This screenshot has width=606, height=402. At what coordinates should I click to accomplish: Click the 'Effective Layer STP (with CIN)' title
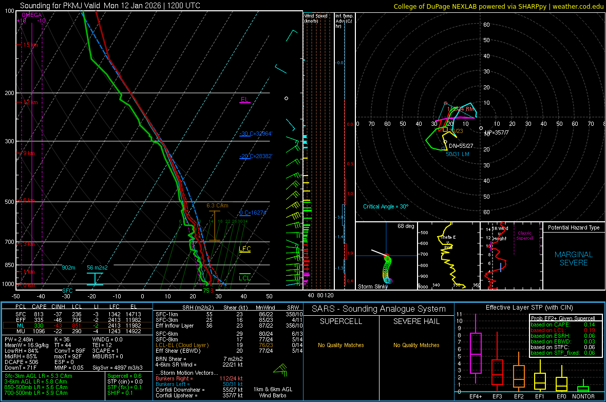pos(529,308)
